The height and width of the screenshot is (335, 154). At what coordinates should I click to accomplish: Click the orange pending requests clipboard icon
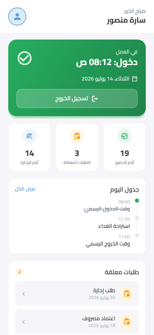point(77,136)
